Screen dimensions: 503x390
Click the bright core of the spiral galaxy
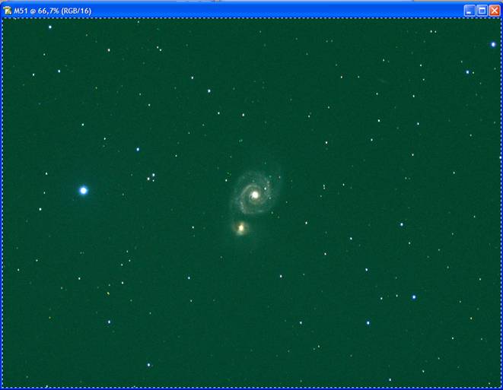(255, 195)
